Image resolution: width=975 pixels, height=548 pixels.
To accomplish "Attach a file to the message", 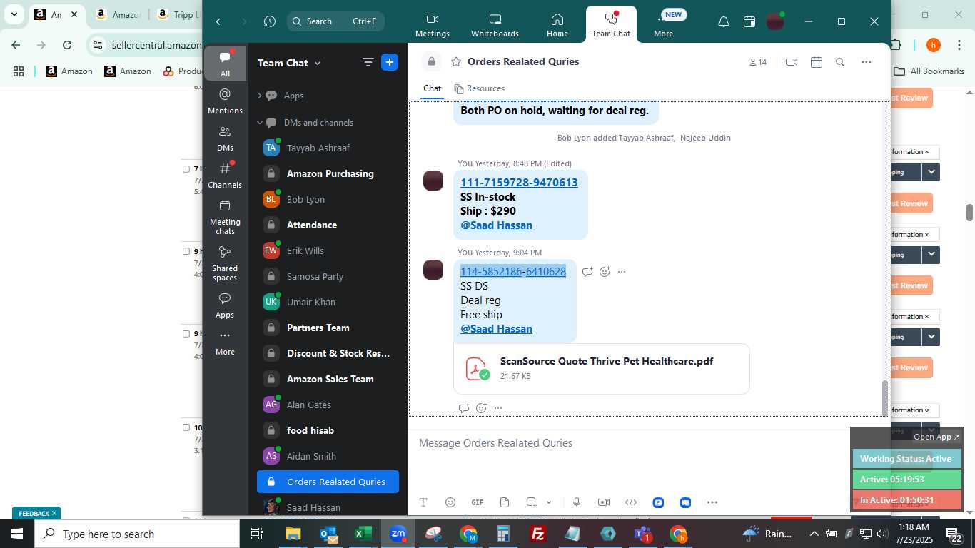I will click(x=505, y=502).
